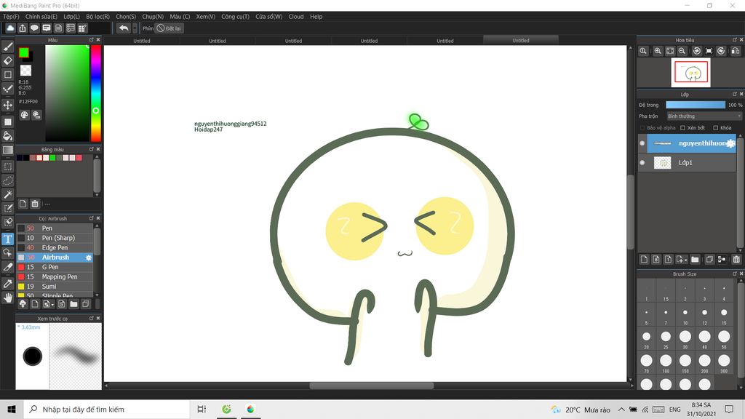Screen dimensions: 745x419
Task: Select the rectangular Select tool
Action: click(x=7, y=167)
